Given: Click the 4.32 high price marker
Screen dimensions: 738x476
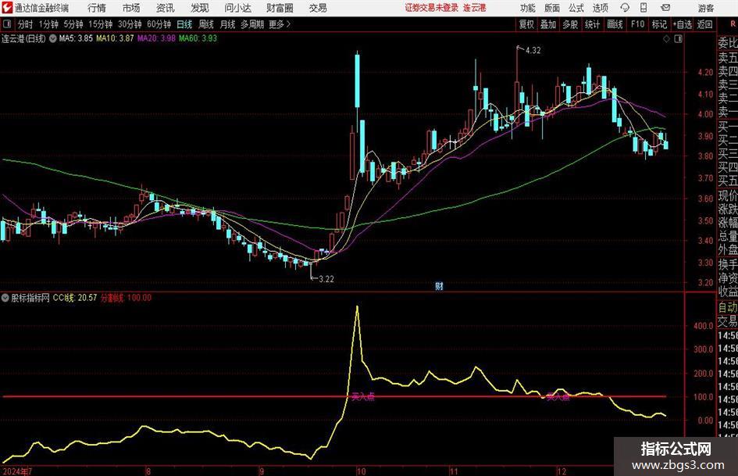Looking at the screenshot, I should click(533, 51).
